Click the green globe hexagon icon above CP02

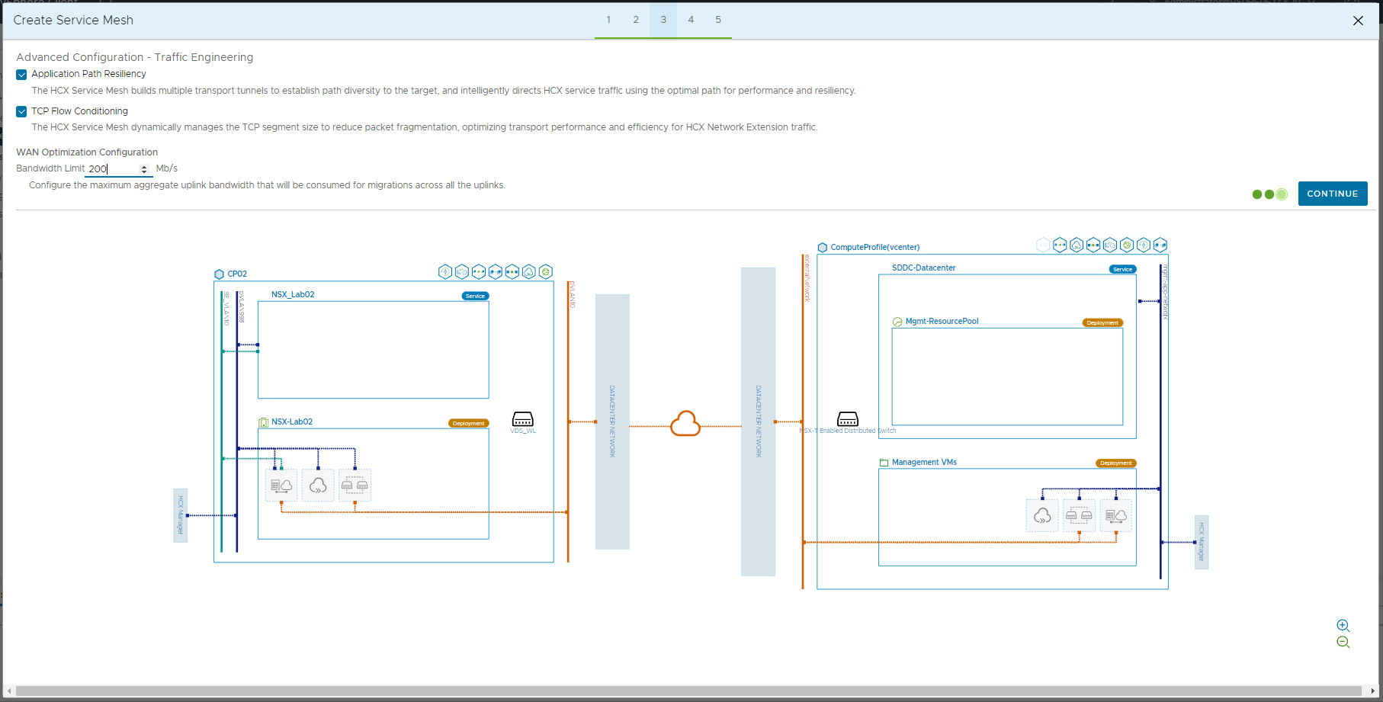(x=546, y=271)
